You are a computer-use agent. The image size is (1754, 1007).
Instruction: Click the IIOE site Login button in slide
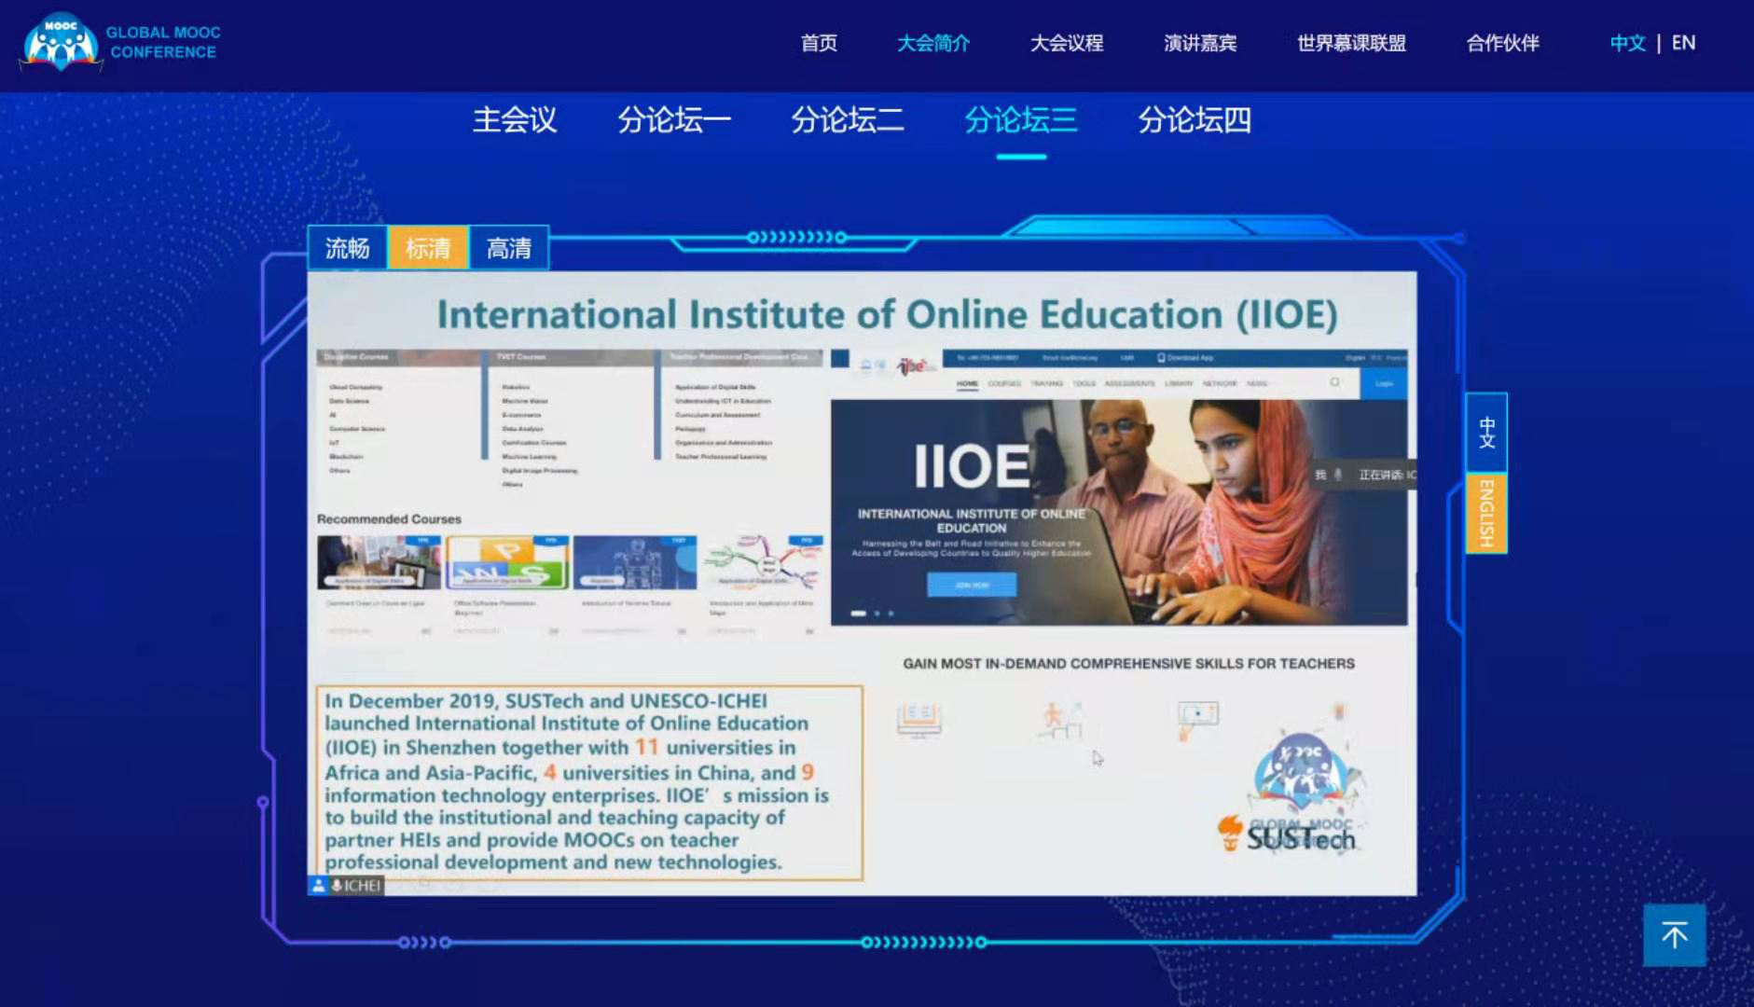tap(1384, 383)
